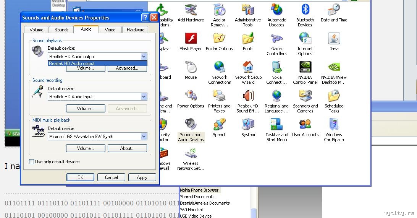Open Bluetooth Devices icon

coord(305,15)
